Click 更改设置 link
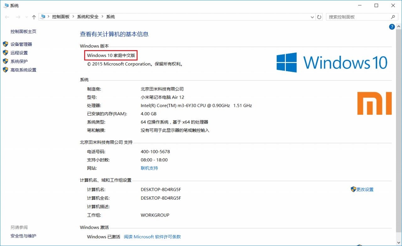 (x=365, y=190)
